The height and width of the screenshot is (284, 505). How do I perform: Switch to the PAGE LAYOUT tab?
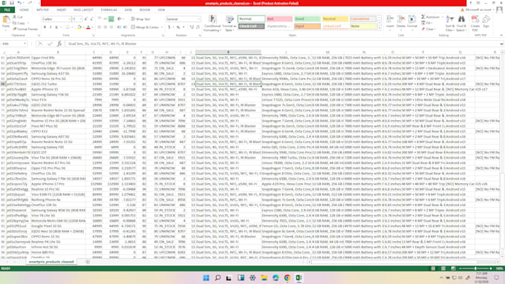coord(83,10)
